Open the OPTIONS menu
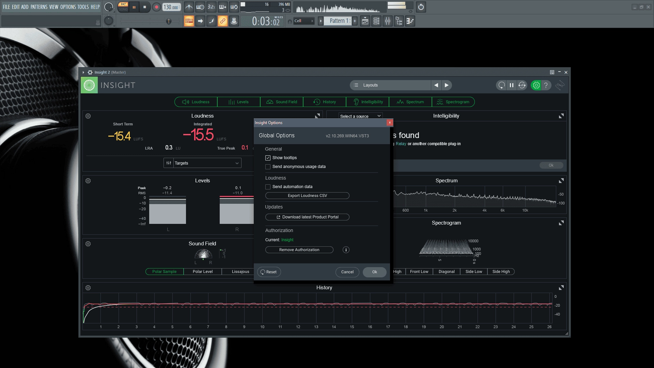 [68, 7]
